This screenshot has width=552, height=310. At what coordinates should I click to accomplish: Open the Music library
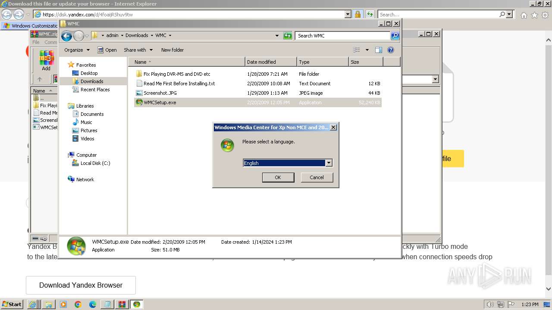86,122
